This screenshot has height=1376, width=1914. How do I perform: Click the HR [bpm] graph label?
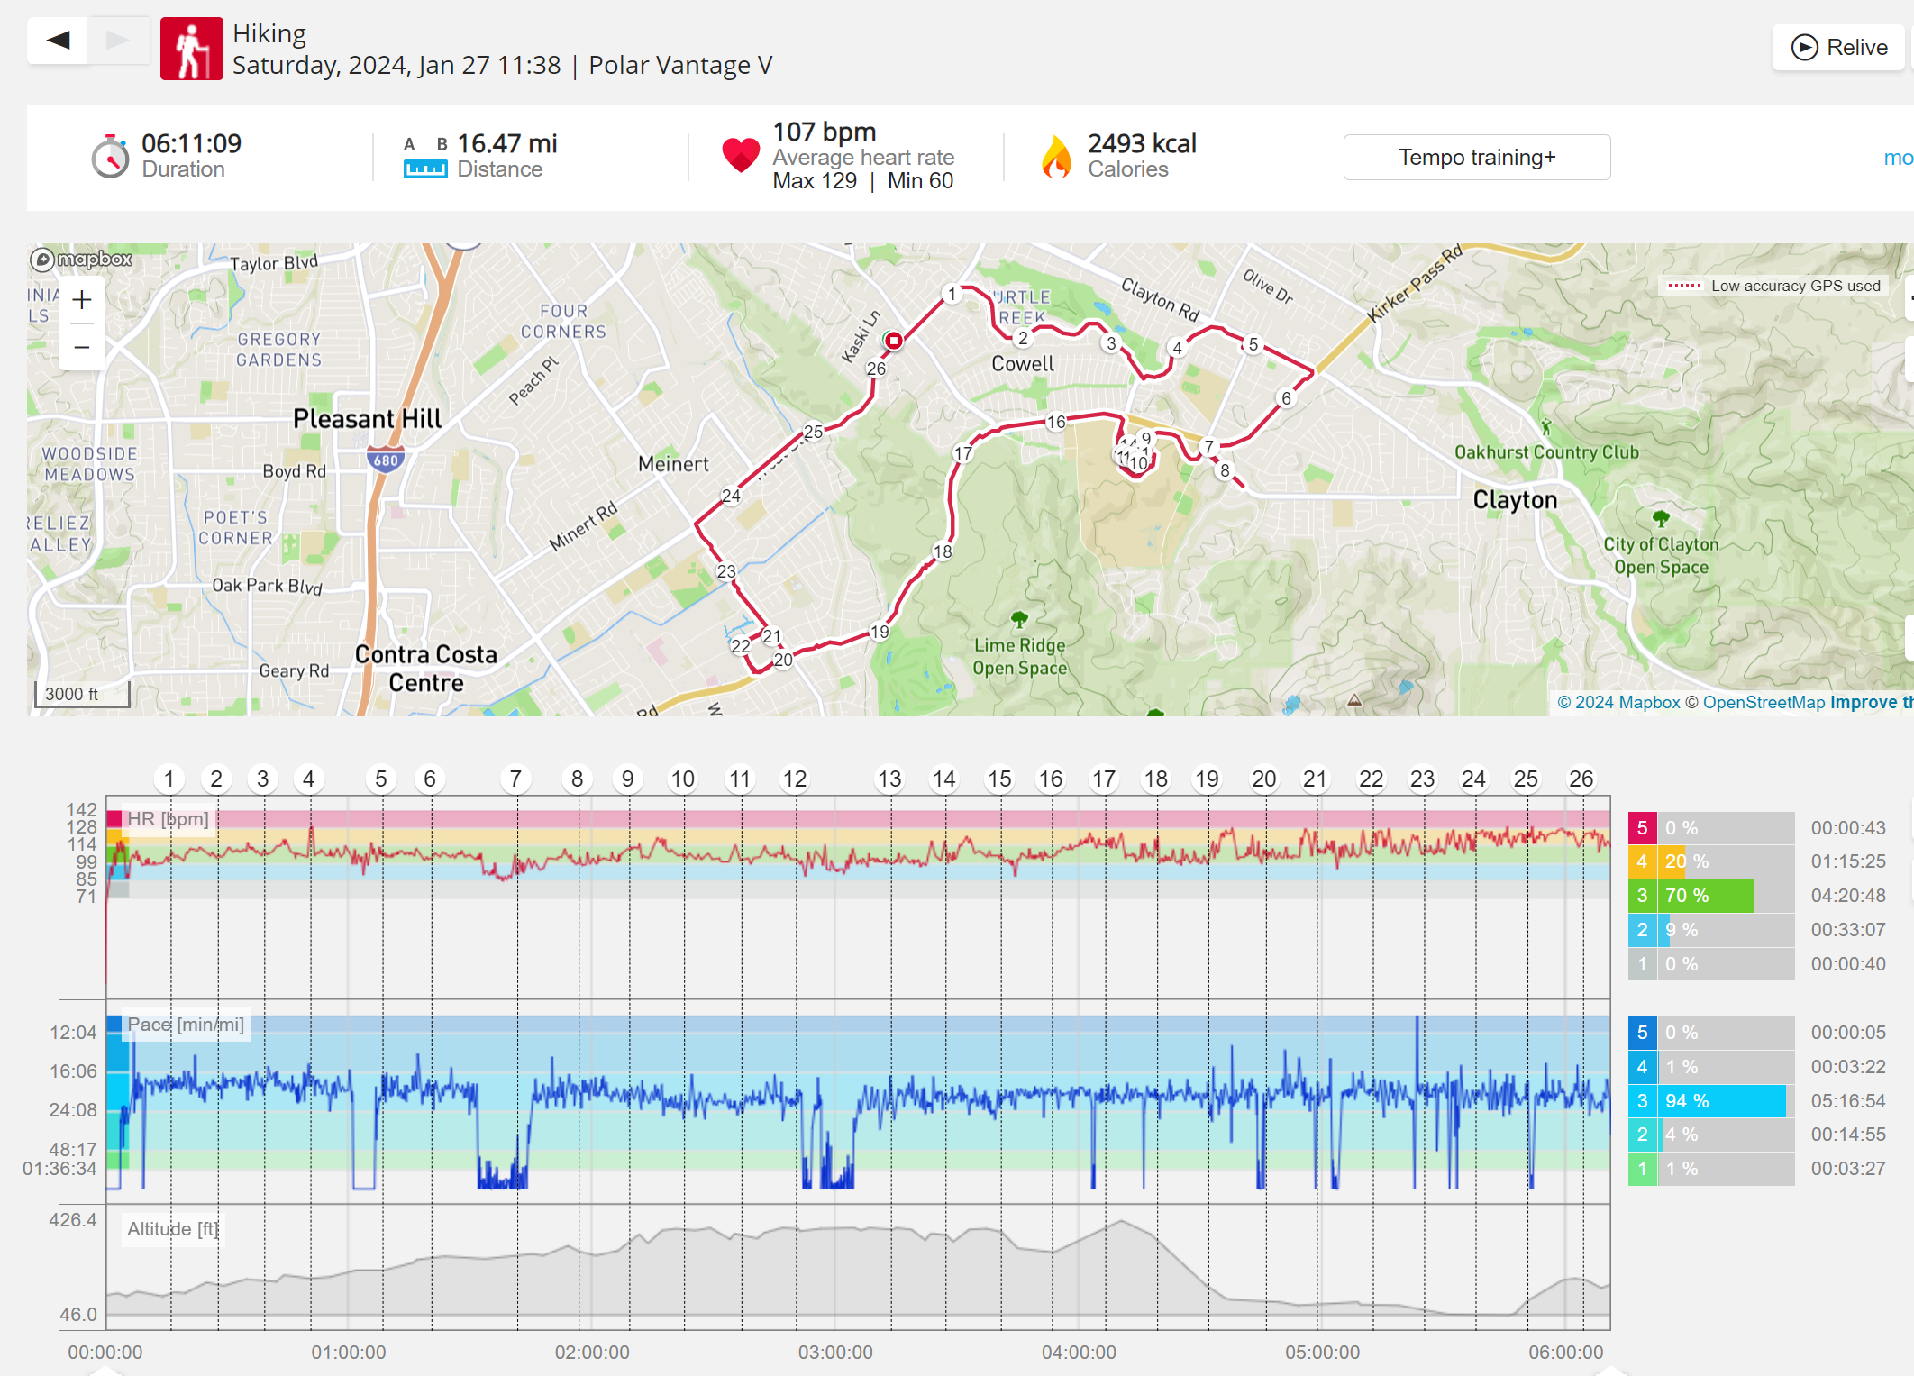(x=168, y=819)
